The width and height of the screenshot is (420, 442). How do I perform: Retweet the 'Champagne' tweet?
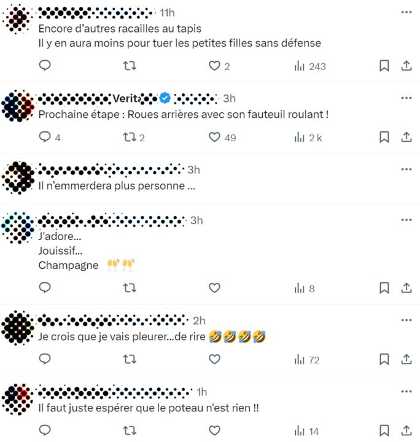(x=130, y=288)
